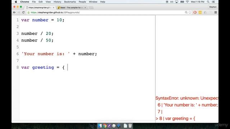The width and height of the screenshot is (230, 129).
Task: Open the View menu
Action: point(48,2)
